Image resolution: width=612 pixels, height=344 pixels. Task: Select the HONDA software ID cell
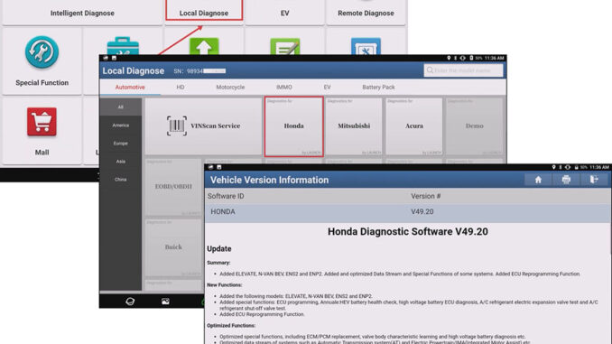tap(223, 211)
